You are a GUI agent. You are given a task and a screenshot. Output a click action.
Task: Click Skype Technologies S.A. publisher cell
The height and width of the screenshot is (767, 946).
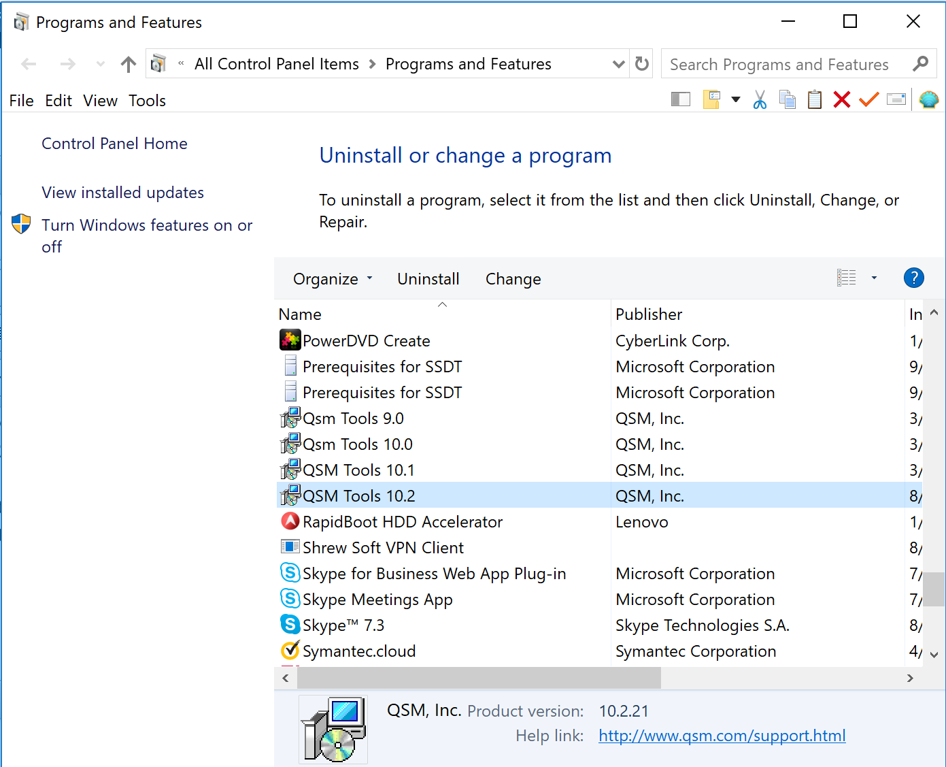(x=703, y=625)
